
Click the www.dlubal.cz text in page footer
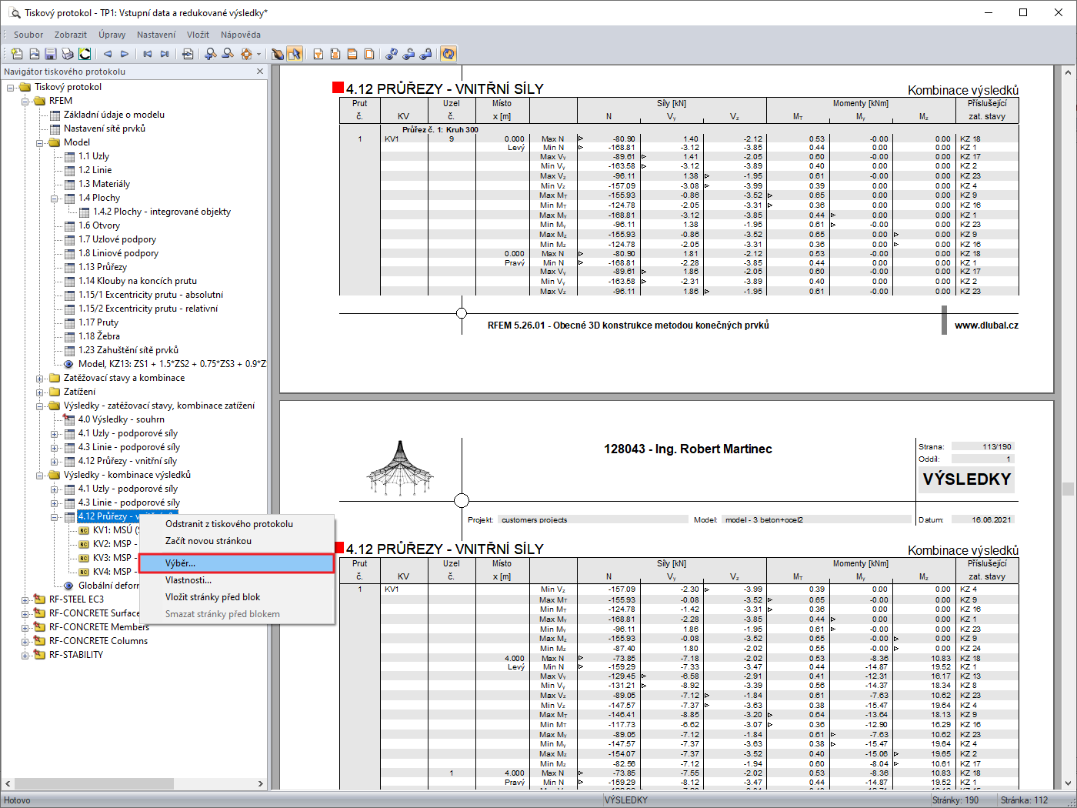986,326
